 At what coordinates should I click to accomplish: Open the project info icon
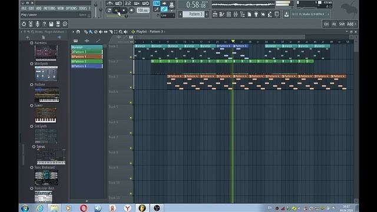(249, 15)
